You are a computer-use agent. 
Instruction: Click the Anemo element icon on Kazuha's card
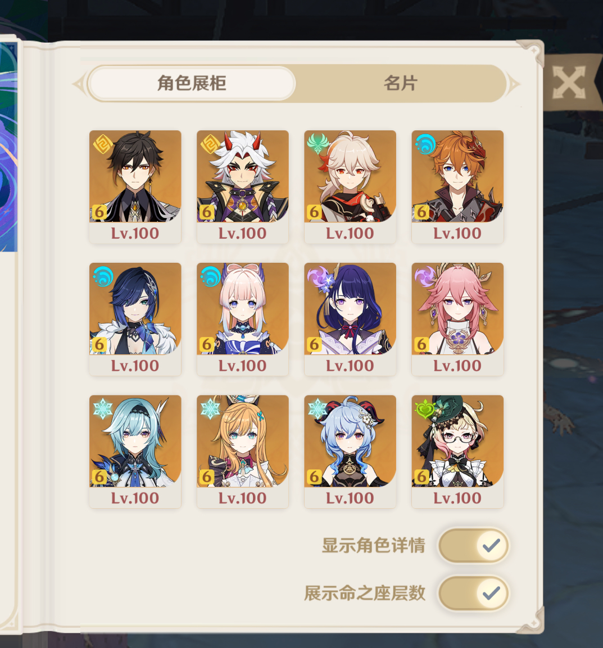318,144
